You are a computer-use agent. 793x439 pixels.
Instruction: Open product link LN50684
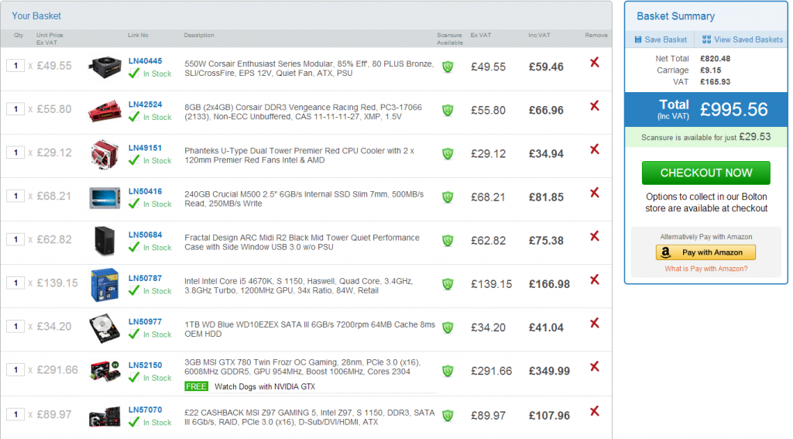tap(145, 235)
